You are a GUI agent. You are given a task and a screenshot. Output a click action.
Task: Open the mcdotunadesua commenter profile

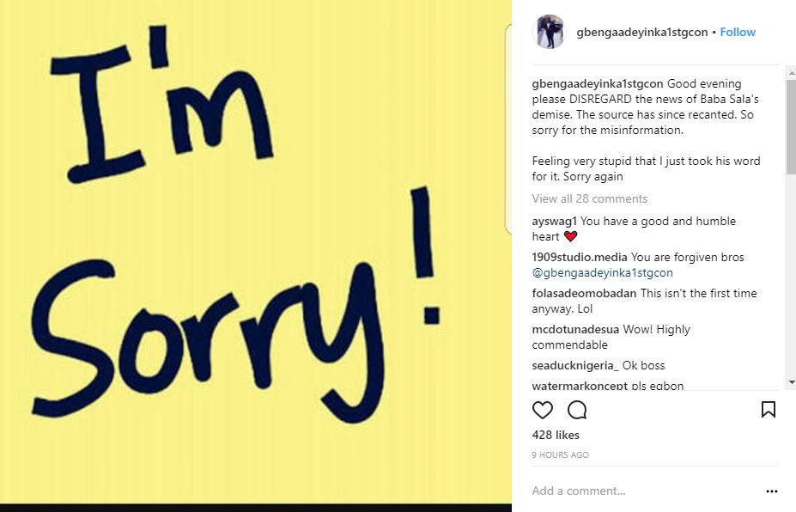click(x=575, y=329)
